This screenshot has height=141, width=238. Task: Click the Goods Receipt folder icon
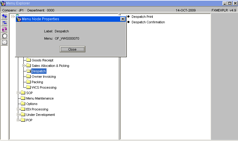click(28, 60)
